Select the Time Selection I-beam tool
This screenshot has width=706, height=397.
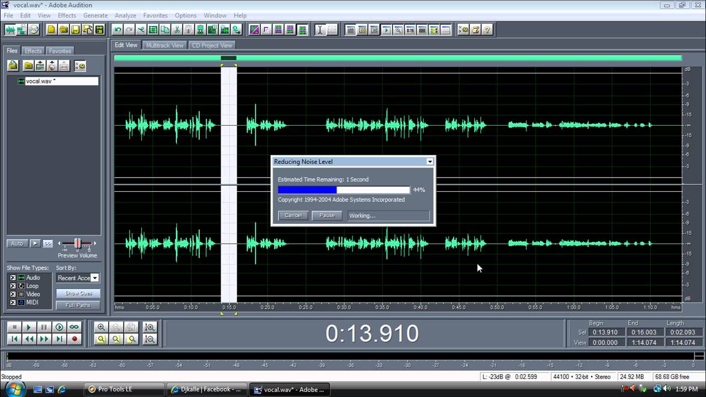click(x=320, y=30)
